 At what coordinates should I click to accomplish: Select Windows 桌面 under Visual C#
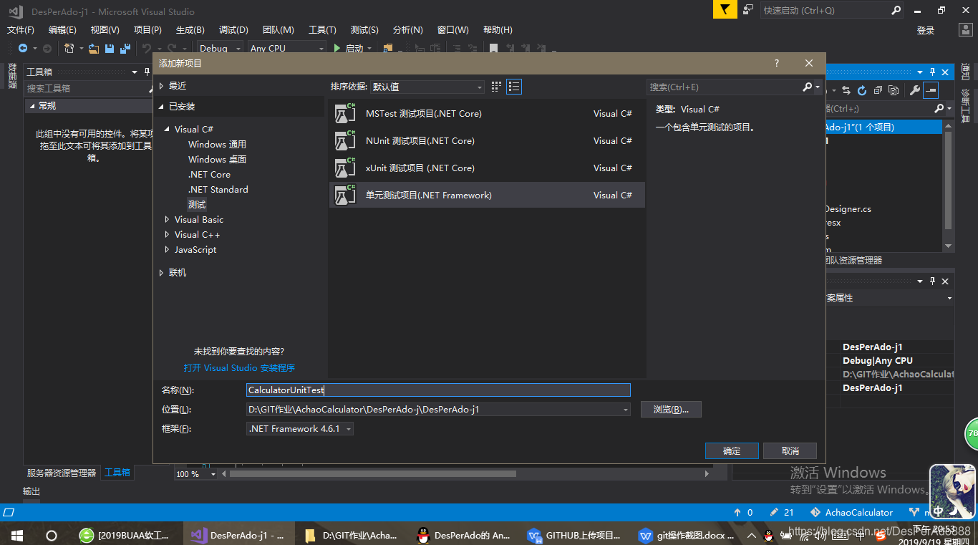pyautogui.click(x=217, y=160)
